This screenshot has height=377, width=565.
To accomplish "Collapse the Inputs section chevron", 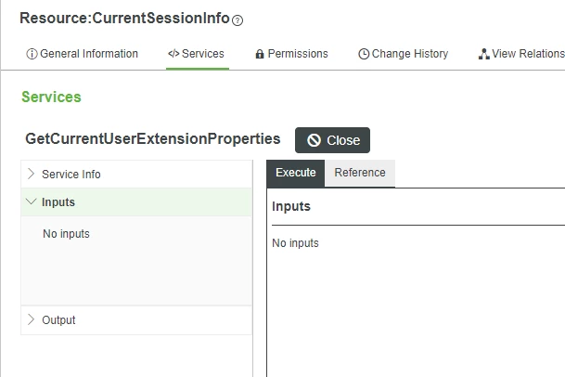I will coord(32,201).
